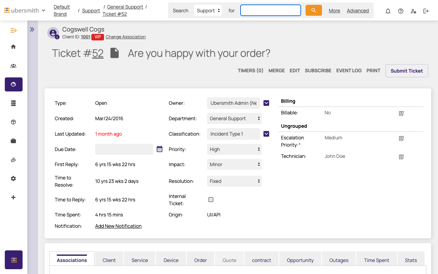Open the apps grid button at bottom
The height and width of the screenshot is (274, 438).
pyautogui.click(x=14, y=260)
